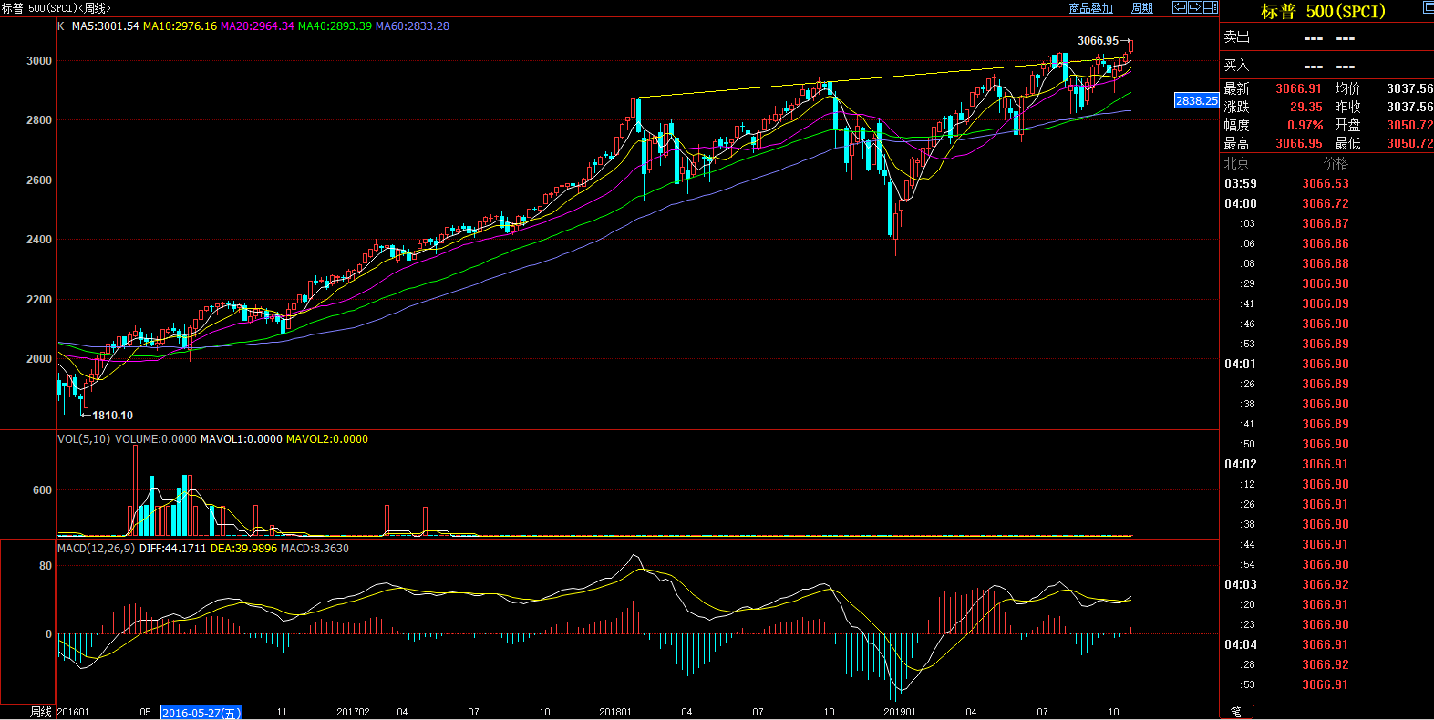Viewport: 1434px width, 720px height.
Task: Click the 昨收 3037.56 value
Action: [1410, 107]
